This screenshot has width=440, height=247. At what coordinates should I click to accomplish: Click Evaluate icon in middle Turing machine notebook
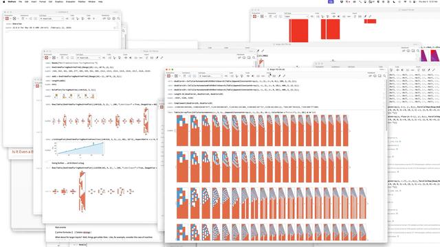click(x=46, y=58)
